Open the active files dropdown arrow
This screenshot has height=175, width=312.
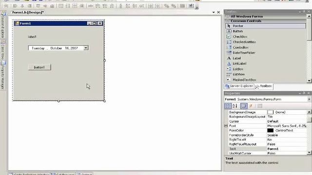pyautogui.click(x=214, y=12)
